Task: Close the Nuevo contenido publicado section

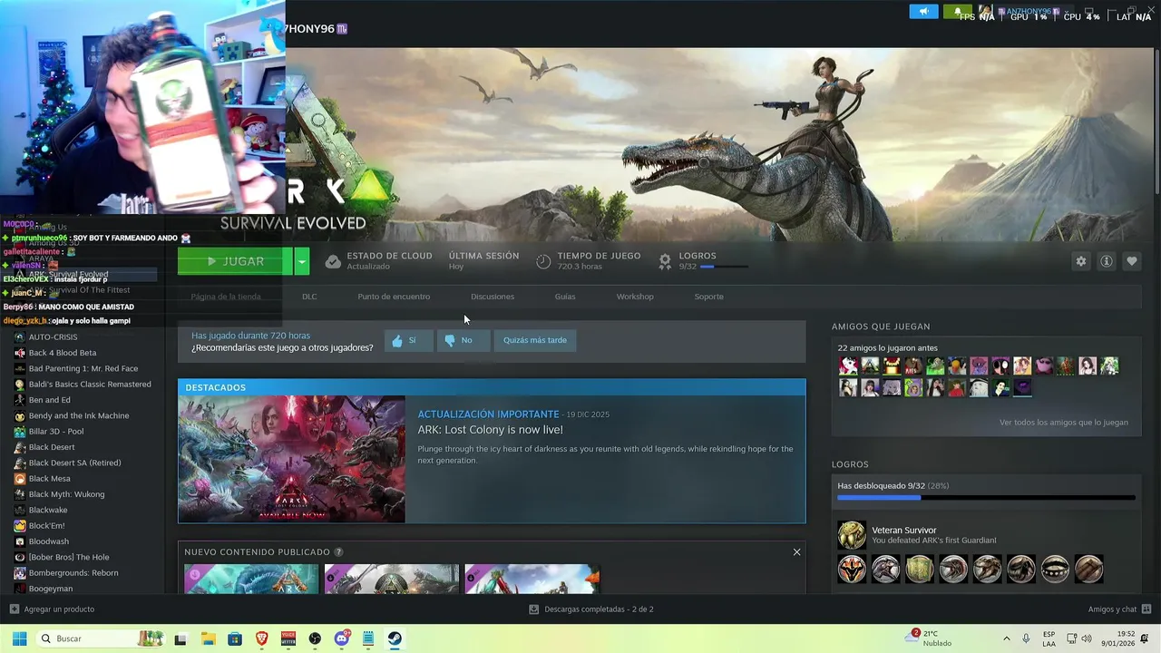Action: coord(796,551)
